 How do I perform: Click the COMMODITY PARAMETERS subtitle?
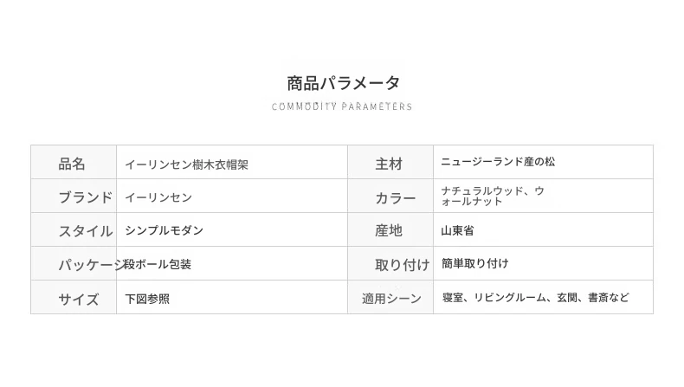click(x=342, y=106)
